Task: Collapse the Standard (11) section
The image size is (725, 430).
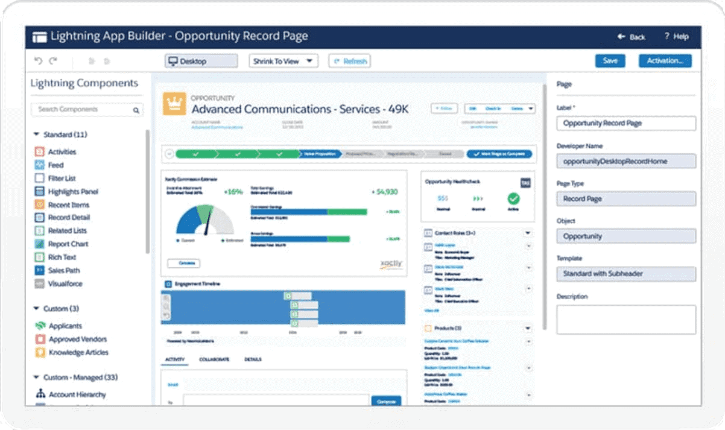Action: pyautogui.click(x=37, y=134)
